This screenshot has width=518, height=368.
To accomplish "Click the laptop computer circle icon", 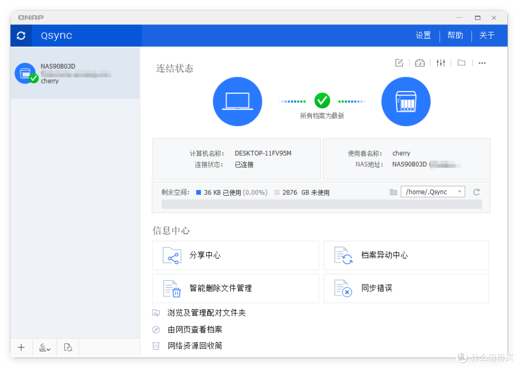I will (x=237, y=101).
